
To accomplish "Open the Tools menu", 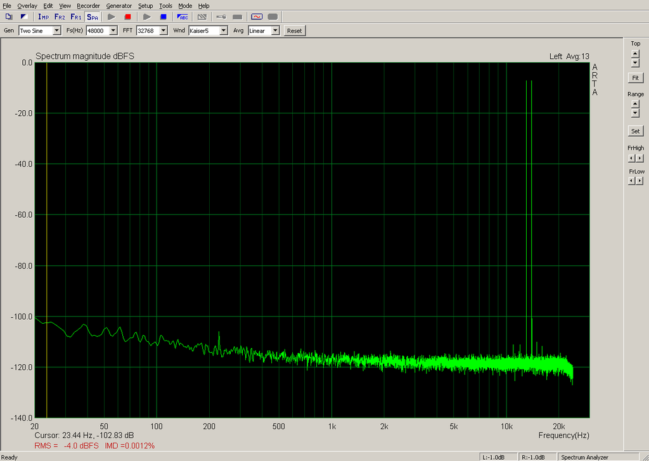I will [x=165, y=6].
